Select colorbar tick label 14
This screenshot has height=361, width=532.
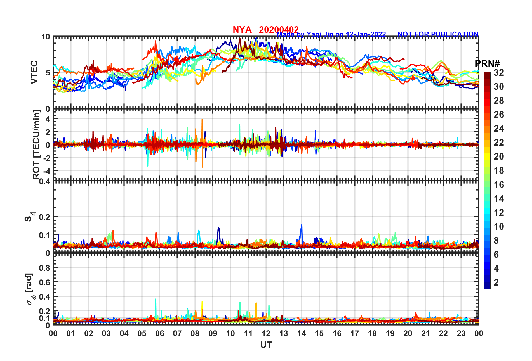coord(499,199)
